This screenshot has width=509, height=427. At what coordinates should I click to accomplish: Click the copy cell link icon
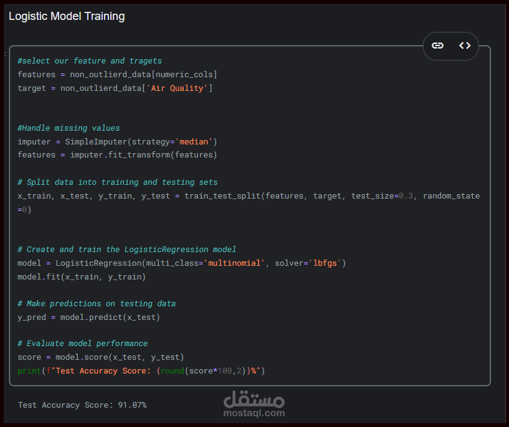(437, 45)
